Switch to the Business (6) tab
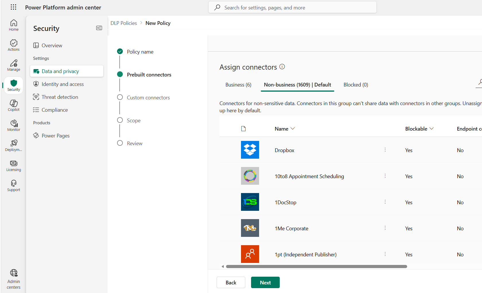 click(x=238, y=85)
